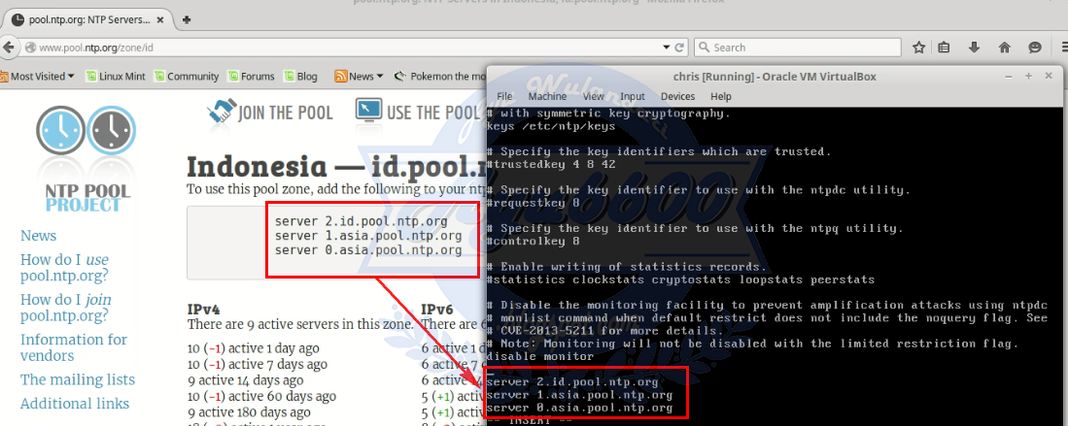Open Devices menu in VirtualBox window

(x=677, y=97)
